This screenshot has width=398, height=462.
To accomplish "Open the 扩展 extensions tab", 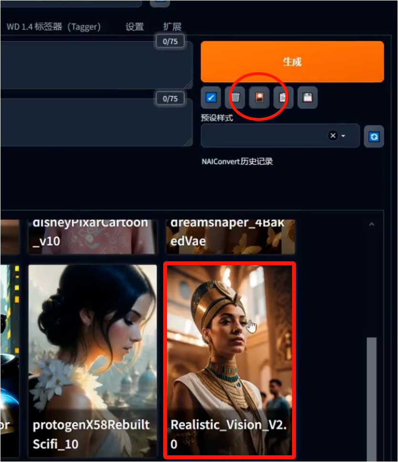I will pos(172,27).
